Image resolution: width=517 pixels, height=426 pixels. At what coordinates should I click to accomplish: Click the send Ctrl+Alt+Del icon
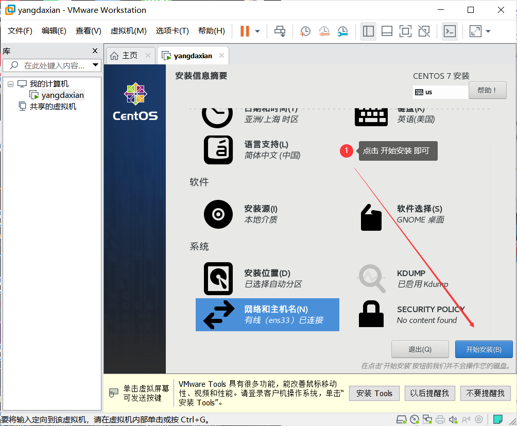[280, 31]
